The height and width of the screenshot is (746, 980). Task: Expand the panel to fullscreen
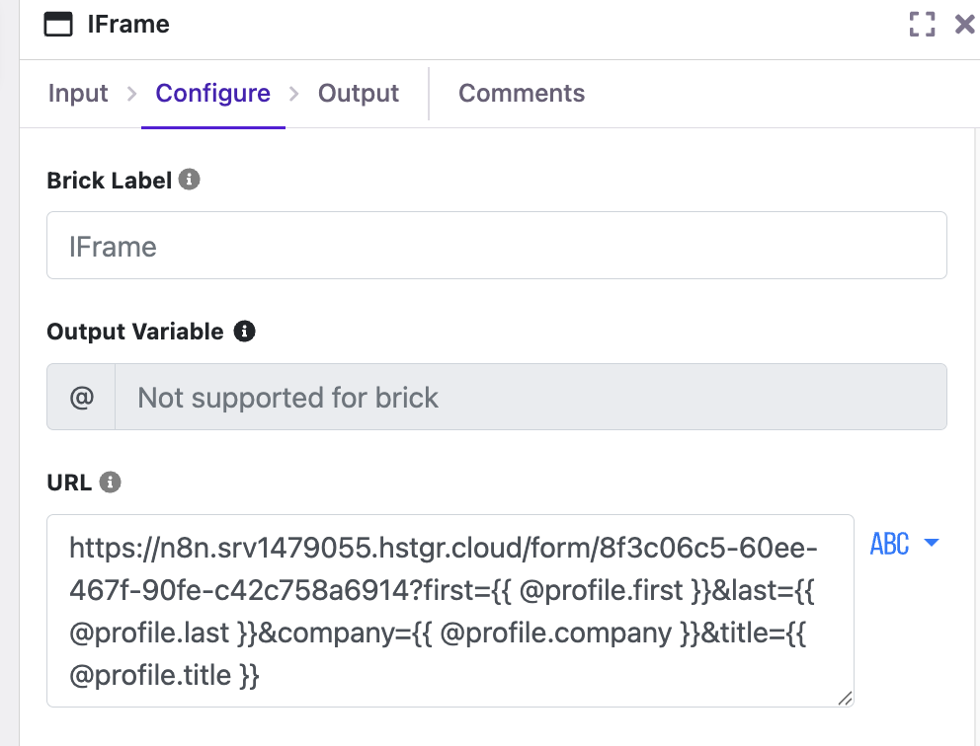[922, 25]
